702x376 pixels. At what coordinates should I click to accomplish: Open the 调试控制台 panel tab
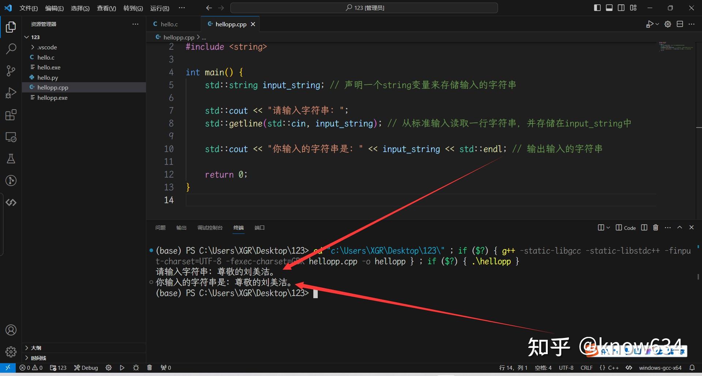[210, 227]
